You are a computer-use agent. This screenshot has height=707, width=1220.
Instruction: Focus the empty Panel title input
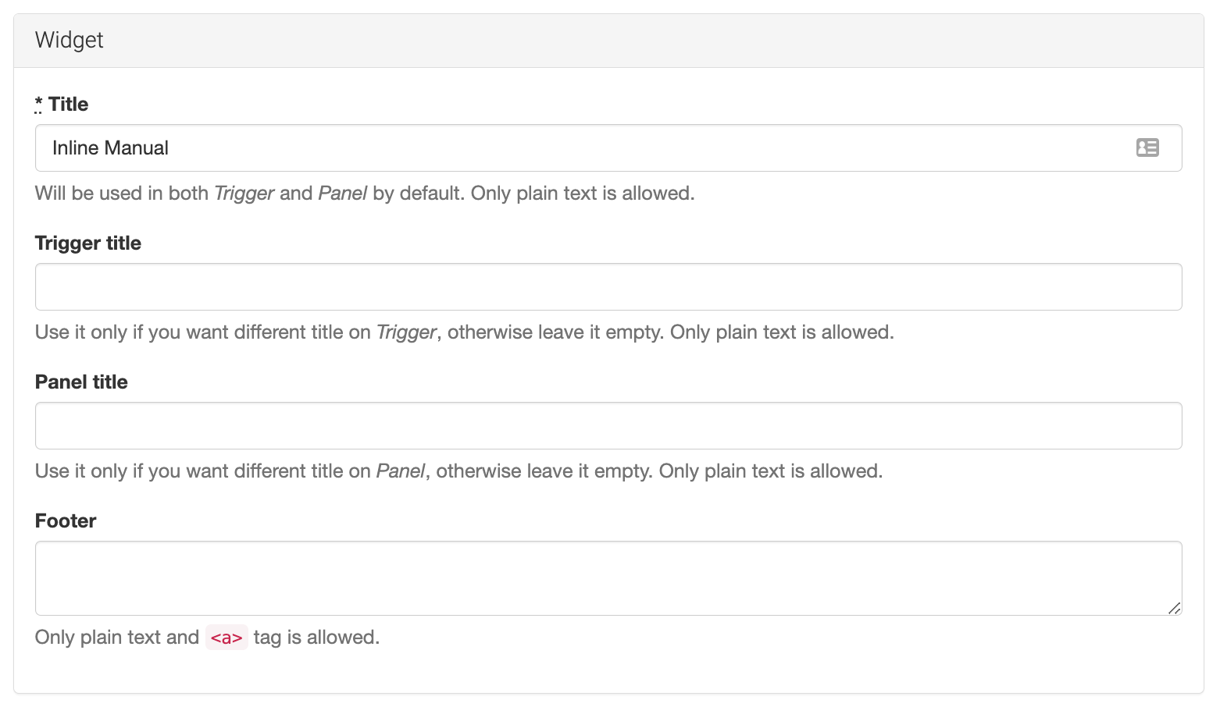(608, 426)
